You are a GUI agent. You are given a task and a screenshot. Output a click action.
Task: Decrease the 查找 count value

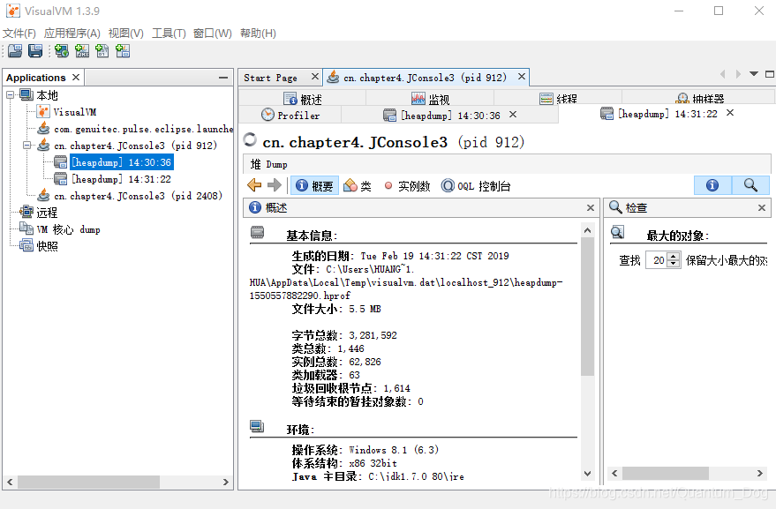[674, 264]
